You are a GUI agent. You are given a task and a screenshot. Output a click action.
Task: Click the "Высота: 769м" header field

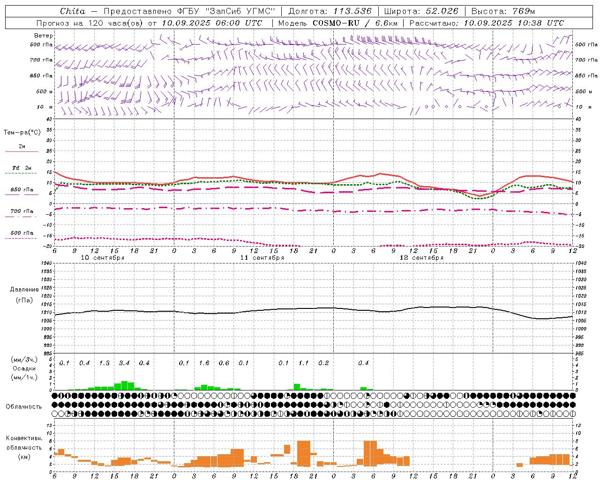pyautogui.click(x=503, y=11)
